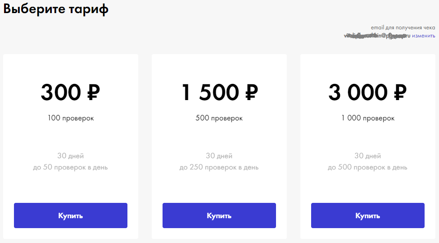
Task: Click the '500 проверок' text
Action: click(219, 118)
